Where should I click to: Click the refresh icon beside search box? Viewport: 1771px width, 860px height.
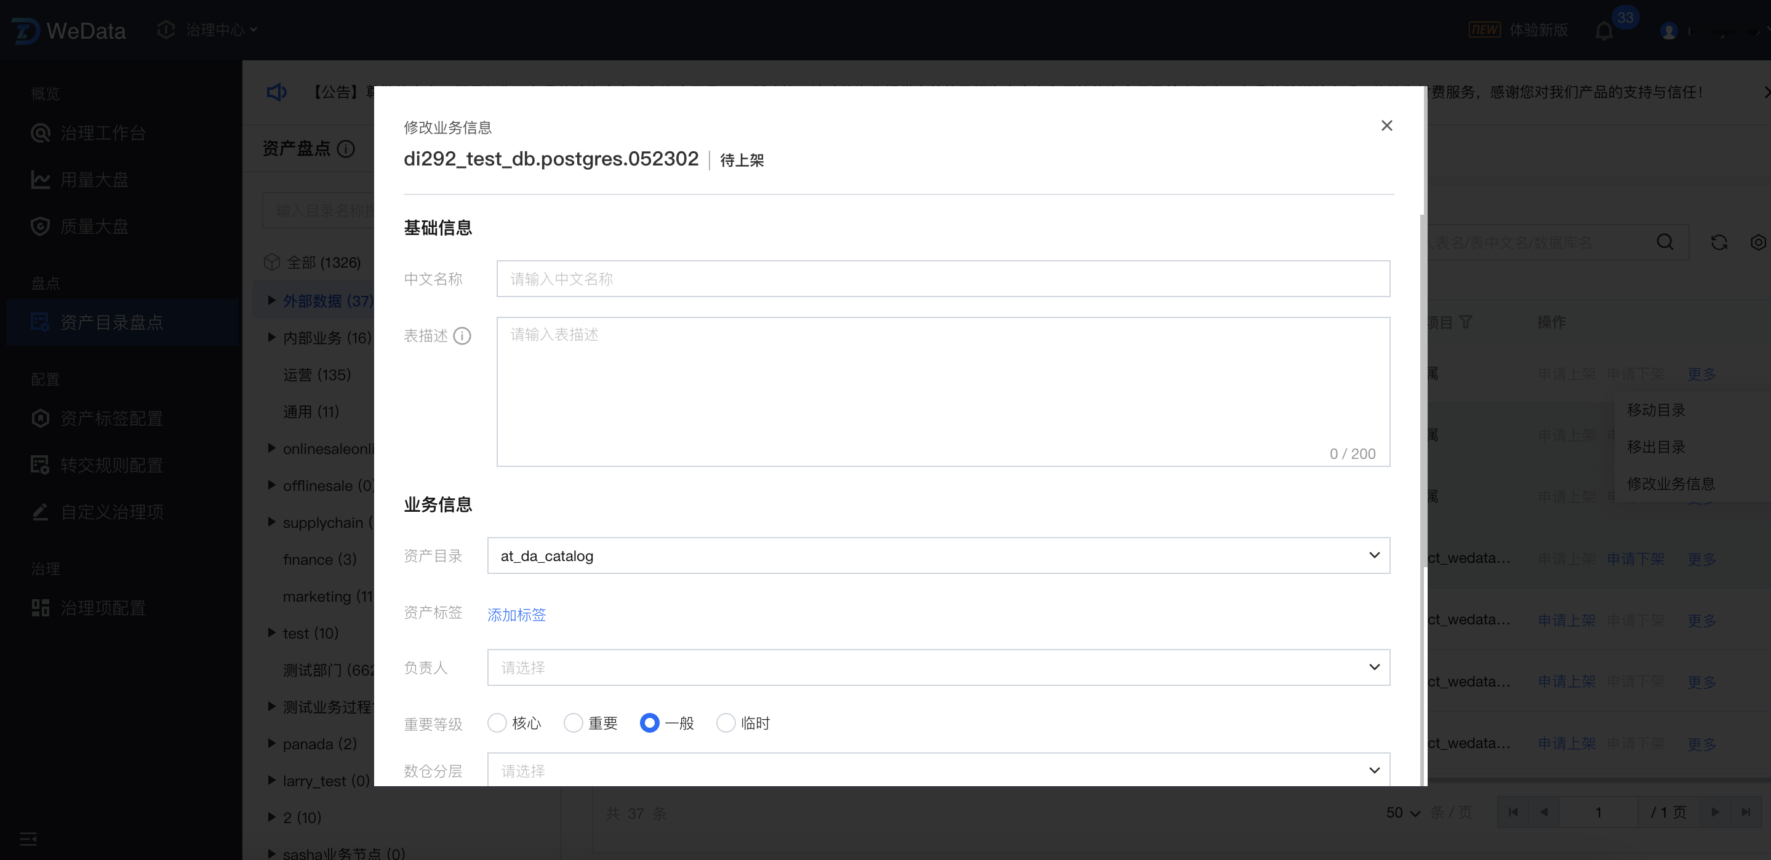1719,242
